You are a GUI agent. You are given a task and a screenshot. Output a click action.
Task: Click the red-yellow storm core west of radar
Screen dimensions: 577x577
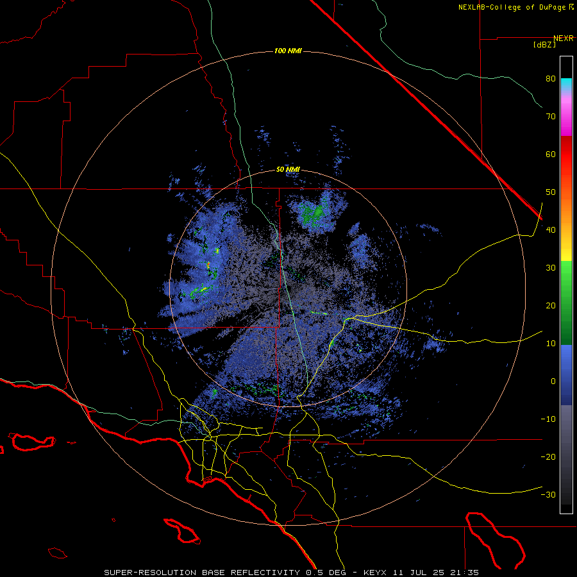pos(208,264)
